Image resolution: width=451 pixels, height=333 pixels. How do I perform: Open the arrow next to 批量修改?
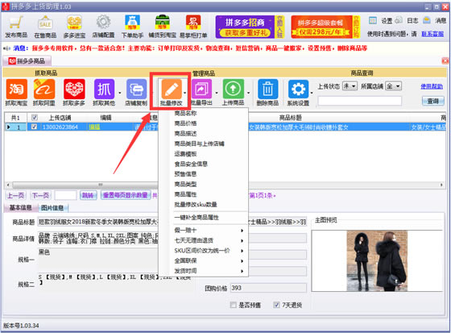184,93
